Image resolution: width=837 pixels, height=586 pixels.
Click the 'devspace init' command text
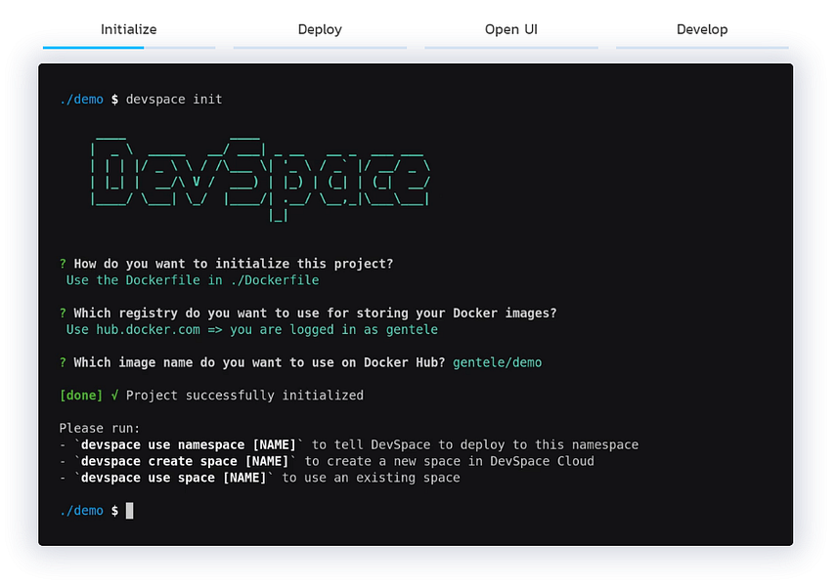(174, 99)
